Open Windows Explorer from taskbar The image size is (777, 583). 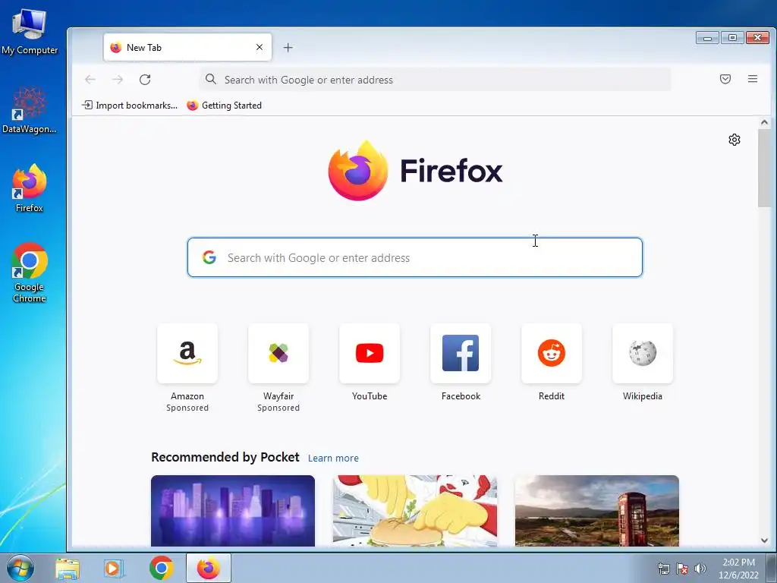[68, 568]
